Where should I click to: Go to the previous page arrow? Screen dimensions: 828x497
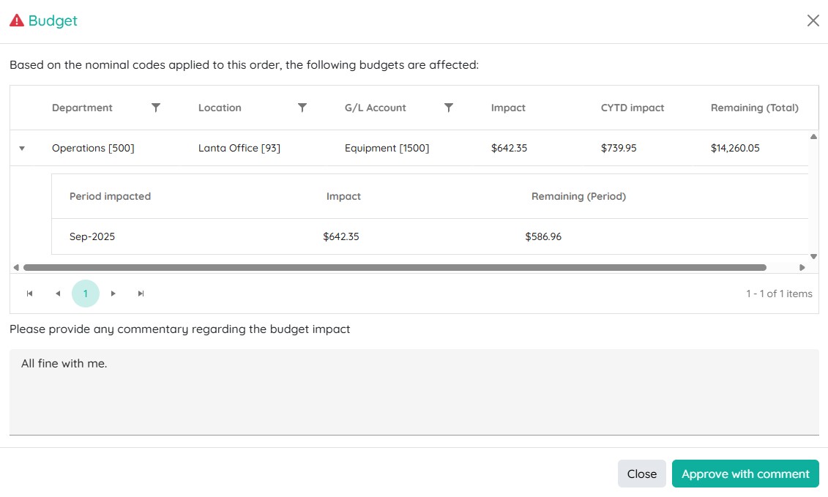click(x=58, y=294)
